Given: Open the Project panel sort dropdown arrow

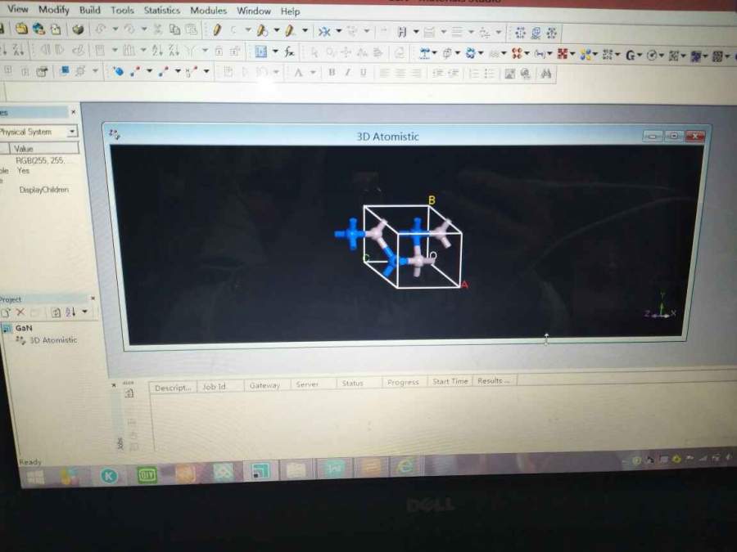Looking at the screenshot, I should click(84, 312).
